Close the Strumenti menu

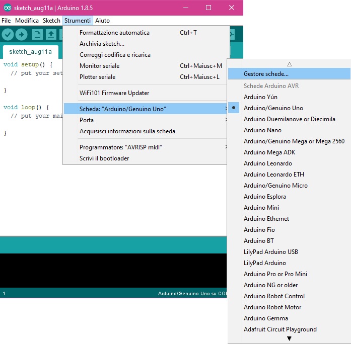pos(78,21)
